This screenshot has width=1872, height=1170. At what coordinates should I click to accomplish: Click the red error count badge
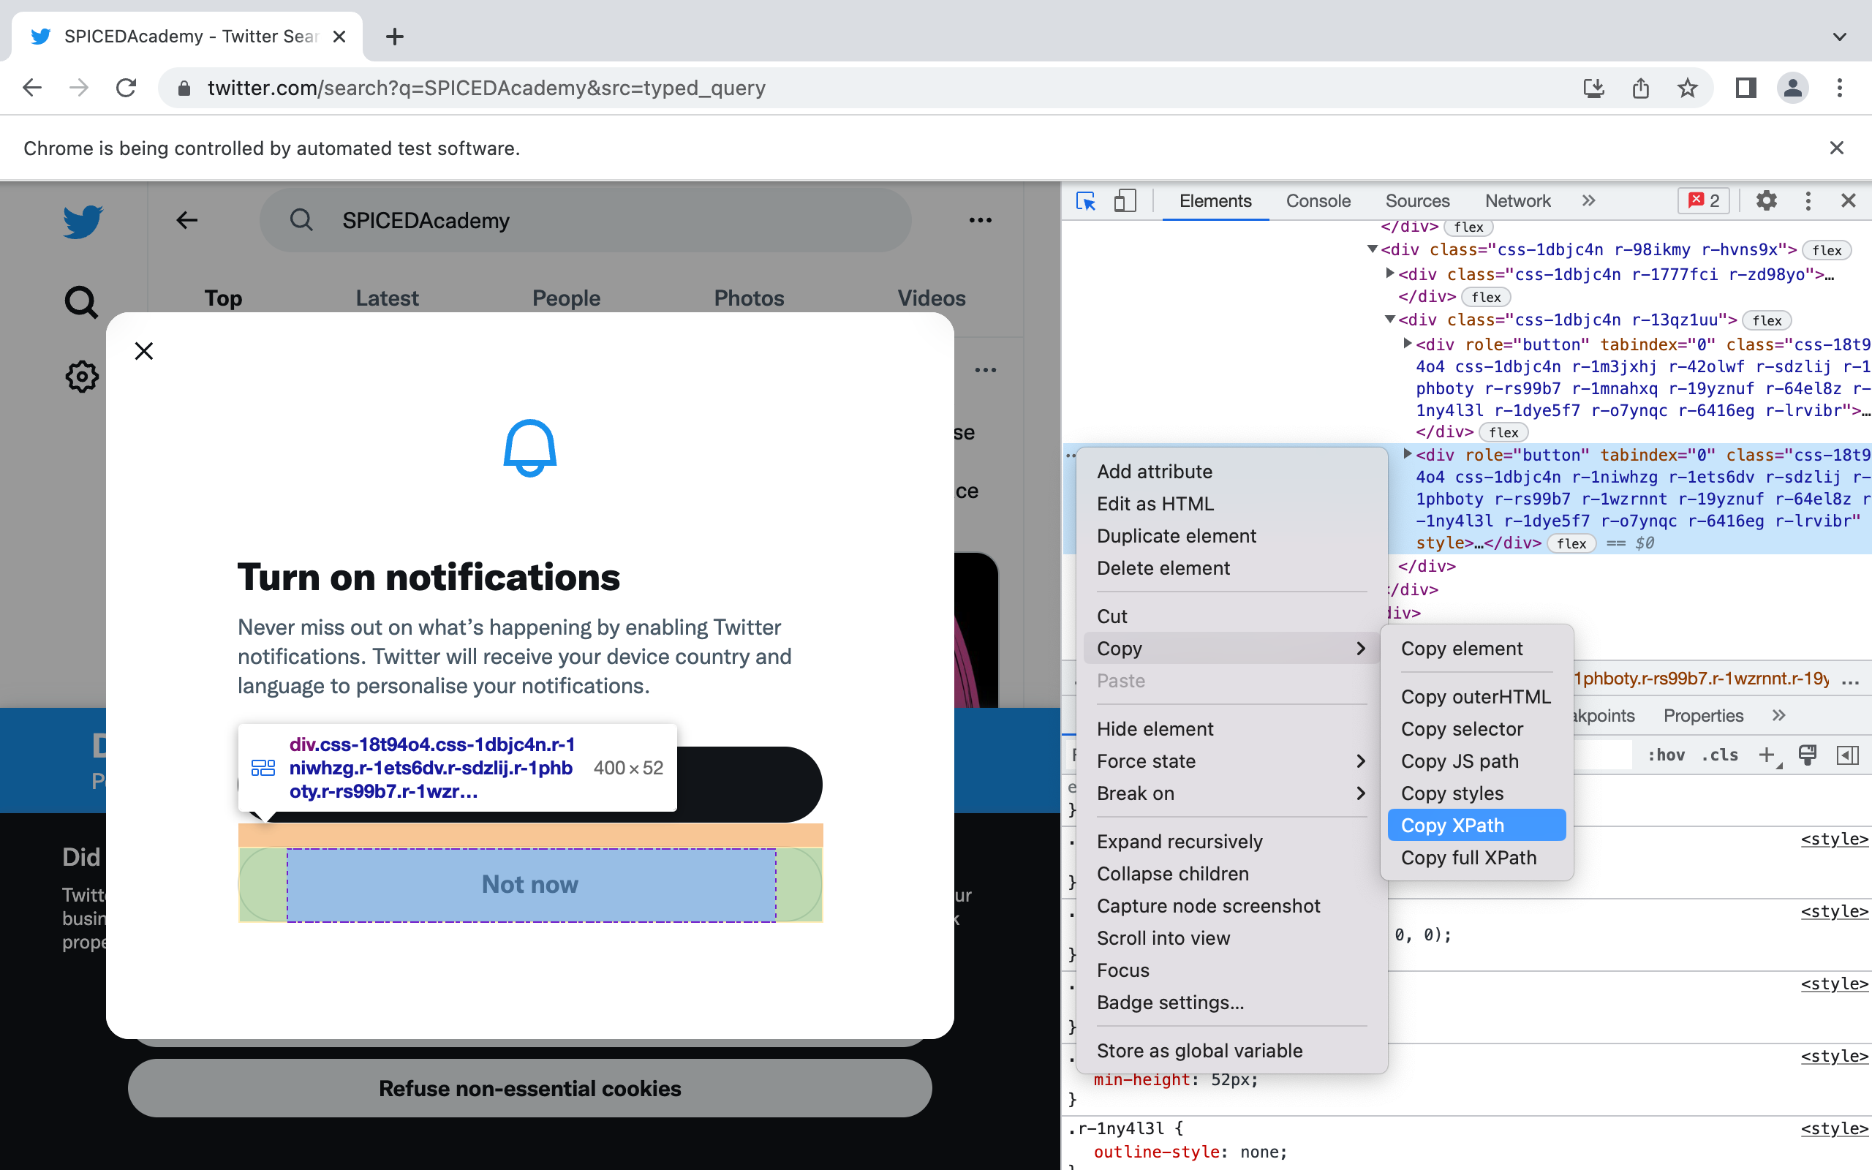click(x=1704, y=201)
